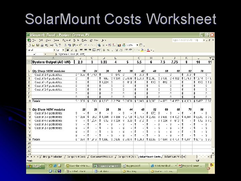241x181 pixels.
Task: Click the vertical scrollbar down arrow
Action: [213, 153]
